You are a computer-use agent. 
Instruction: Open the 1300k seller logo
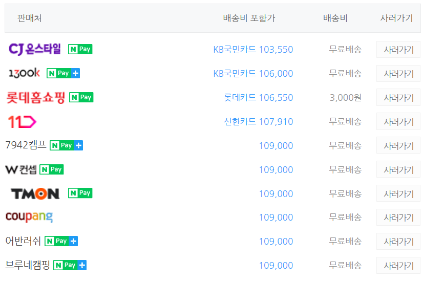coord(24,73)
